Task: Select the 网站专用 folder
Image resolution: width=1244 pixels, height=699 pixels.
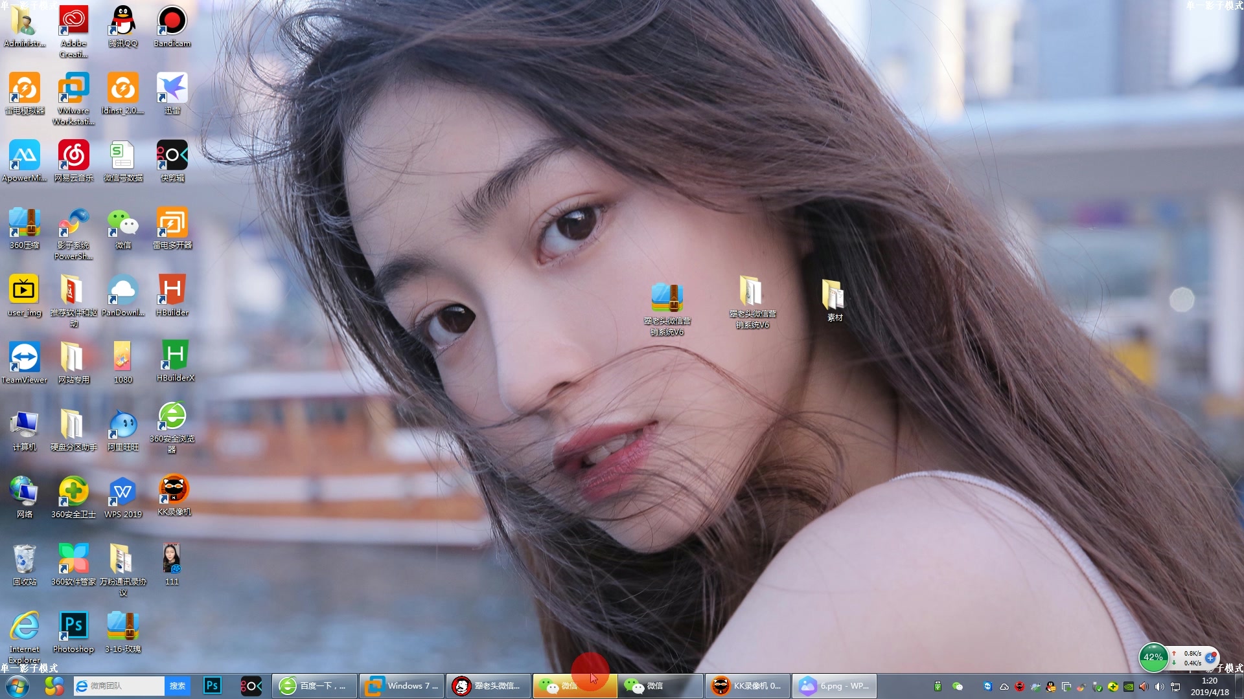Action: [x=73, y=363]
